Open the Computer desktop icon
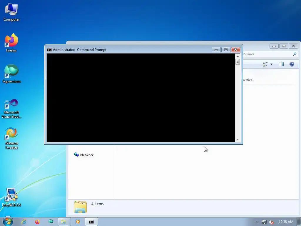Viewport: 301px width, 226px height. [11, 12]
